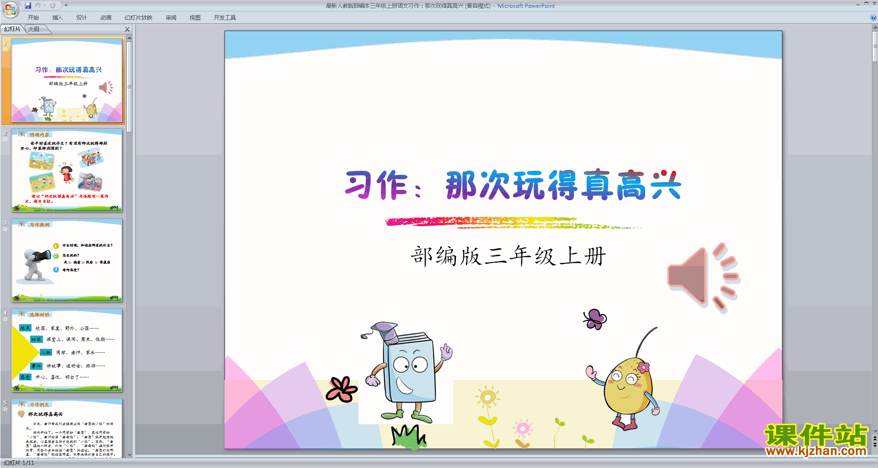Open the 幻灯片放映 ribbon tab
The width and height of the screenshot is (878, 468).
click(139, 18)
